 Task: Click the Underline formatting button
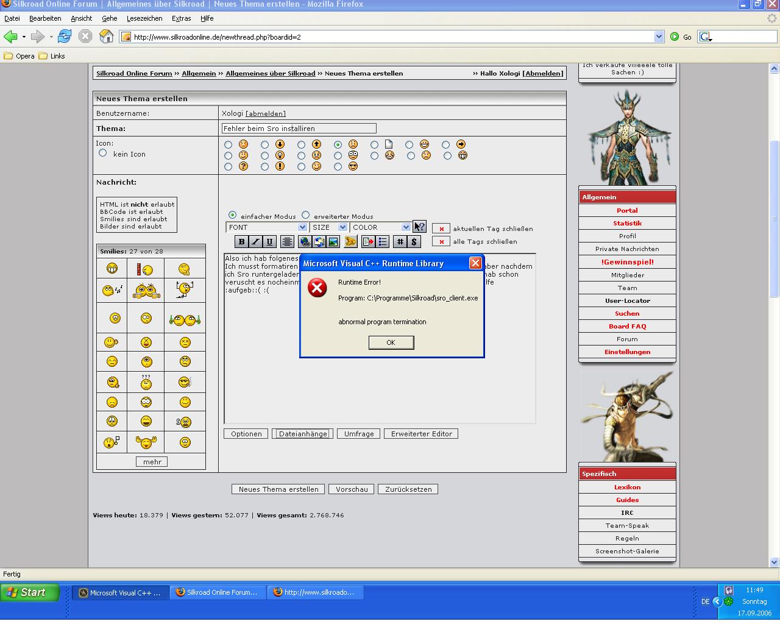(269, 242)
